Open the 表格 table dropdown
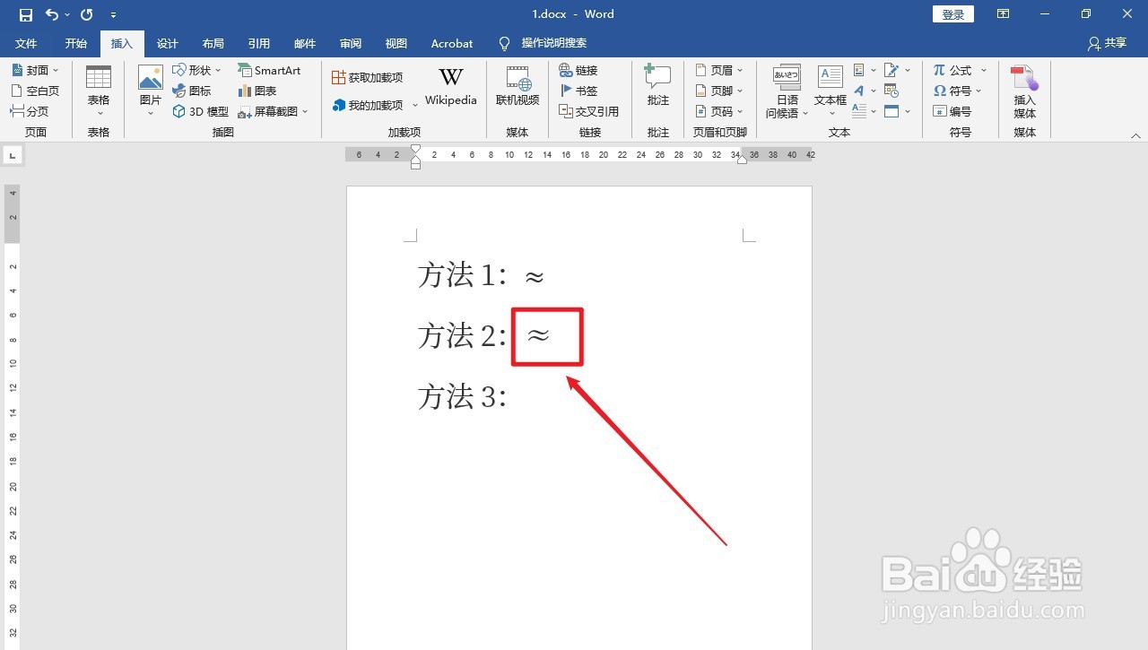The image size is (1148, 650). (x=99, y=91)
